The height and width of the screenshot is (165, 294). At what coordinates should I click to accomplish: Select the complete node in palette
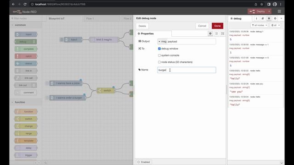point(26,49)
